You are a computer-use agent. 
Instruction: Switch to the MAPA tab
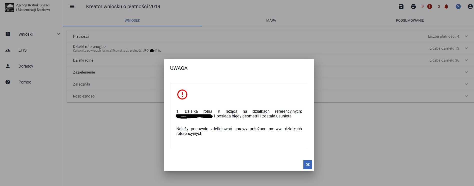[271, 20]
